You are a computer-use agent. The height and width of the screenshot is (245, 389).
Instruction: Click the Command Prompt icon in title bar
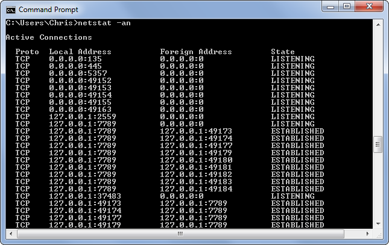click(x=10, y=10)
